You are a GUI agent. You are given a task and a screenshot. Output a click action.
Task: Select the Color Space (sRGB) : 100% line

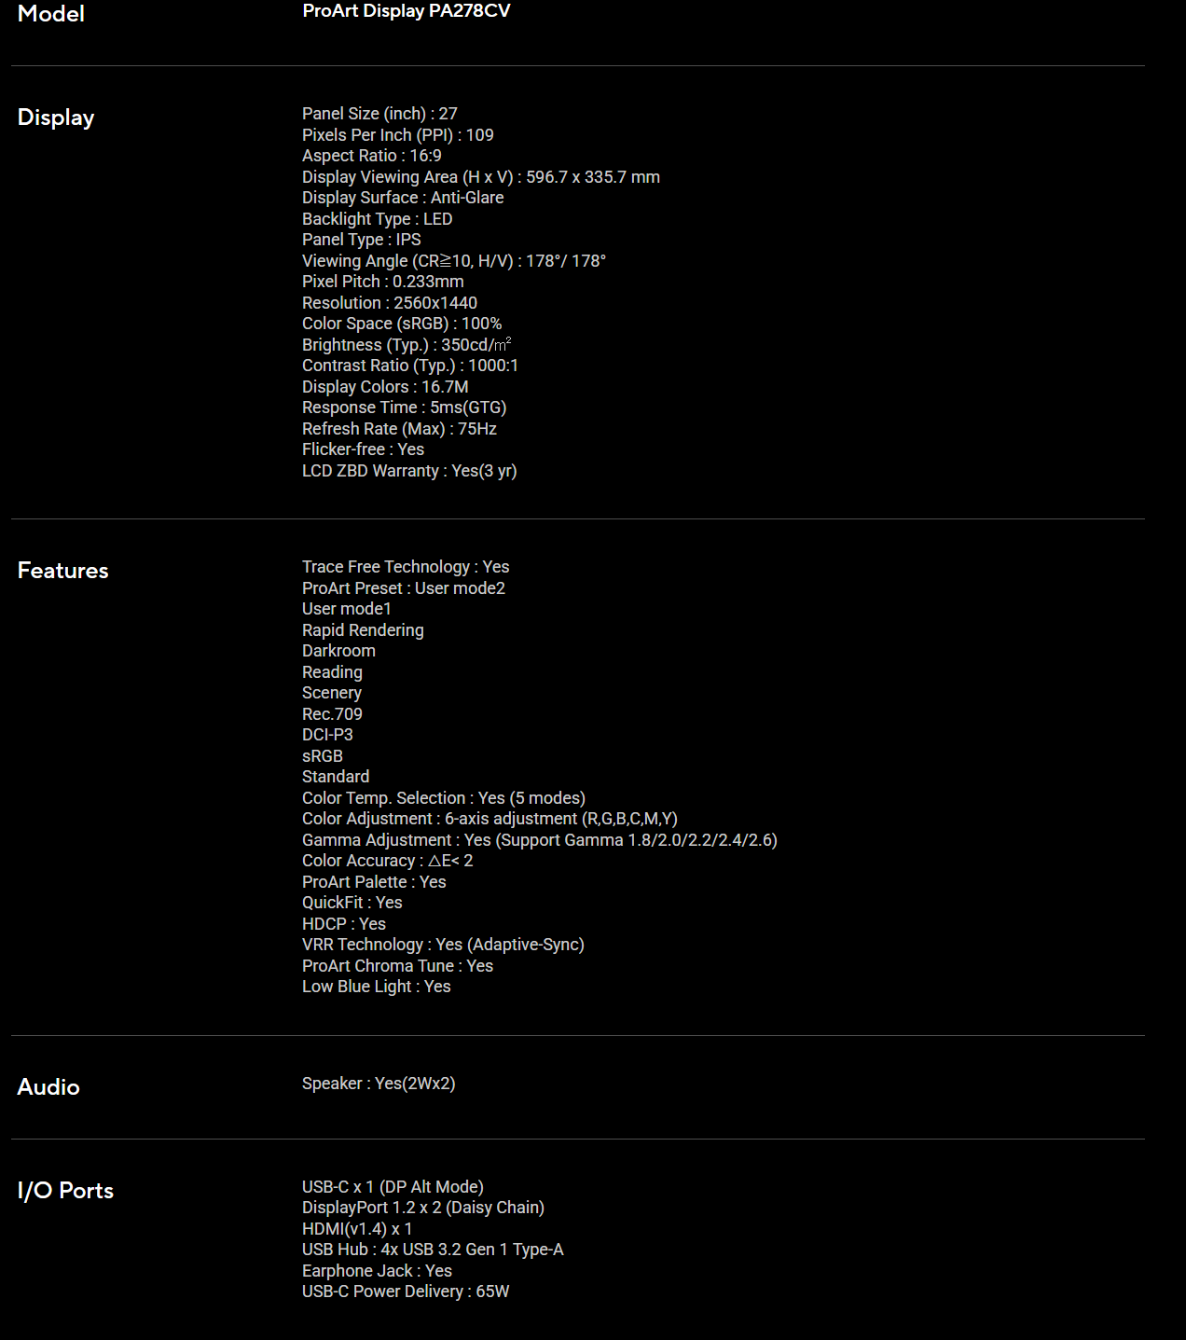pos(402,324)
